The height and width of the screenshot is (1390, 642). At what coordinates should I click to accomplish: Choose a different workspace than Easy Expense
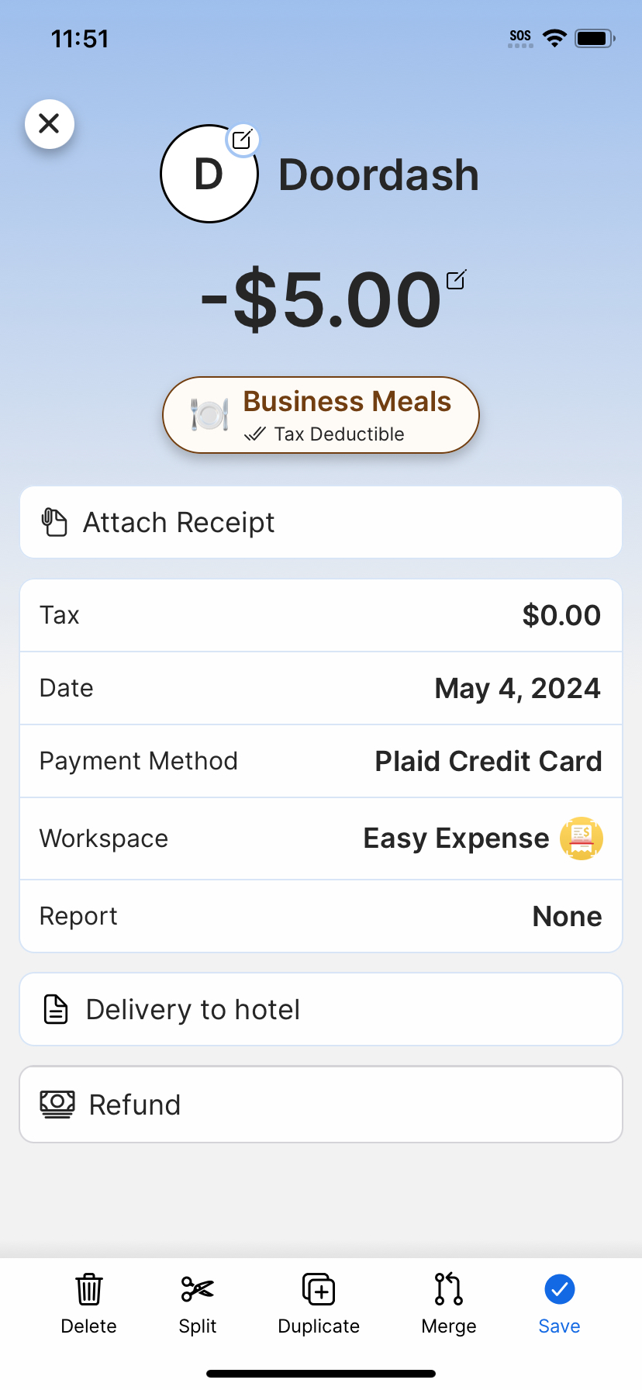(x=456, y=838)
